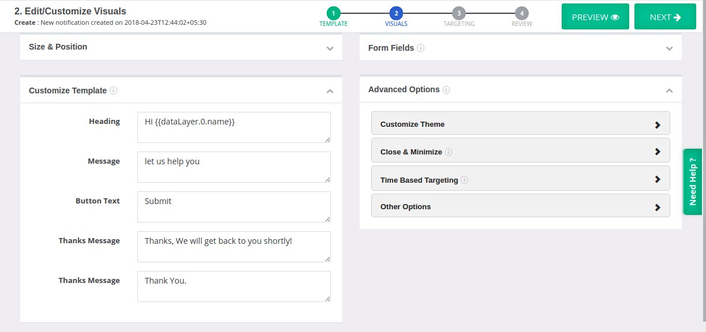
Task: Click the info icon beside Time Based Targeting
Action: click(x=465, y=180)
